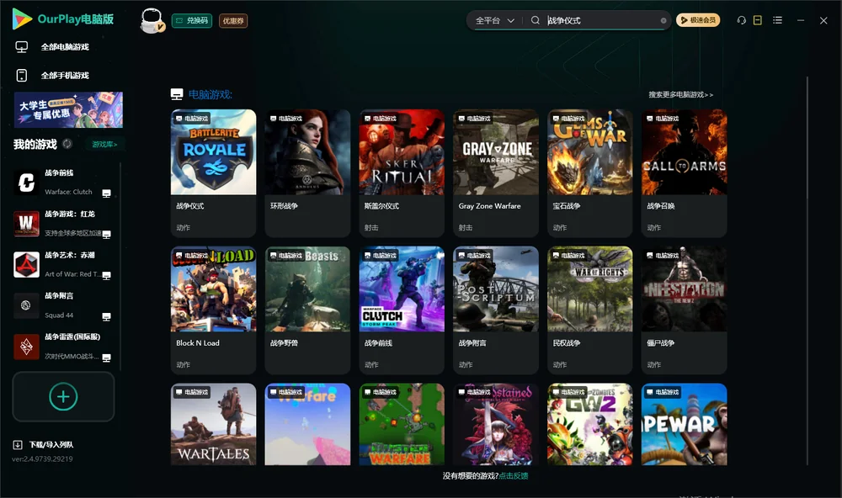This screenshot has width=842, height=498.
Task: Open the 极速会员 membership button
Action: [697, 20]
